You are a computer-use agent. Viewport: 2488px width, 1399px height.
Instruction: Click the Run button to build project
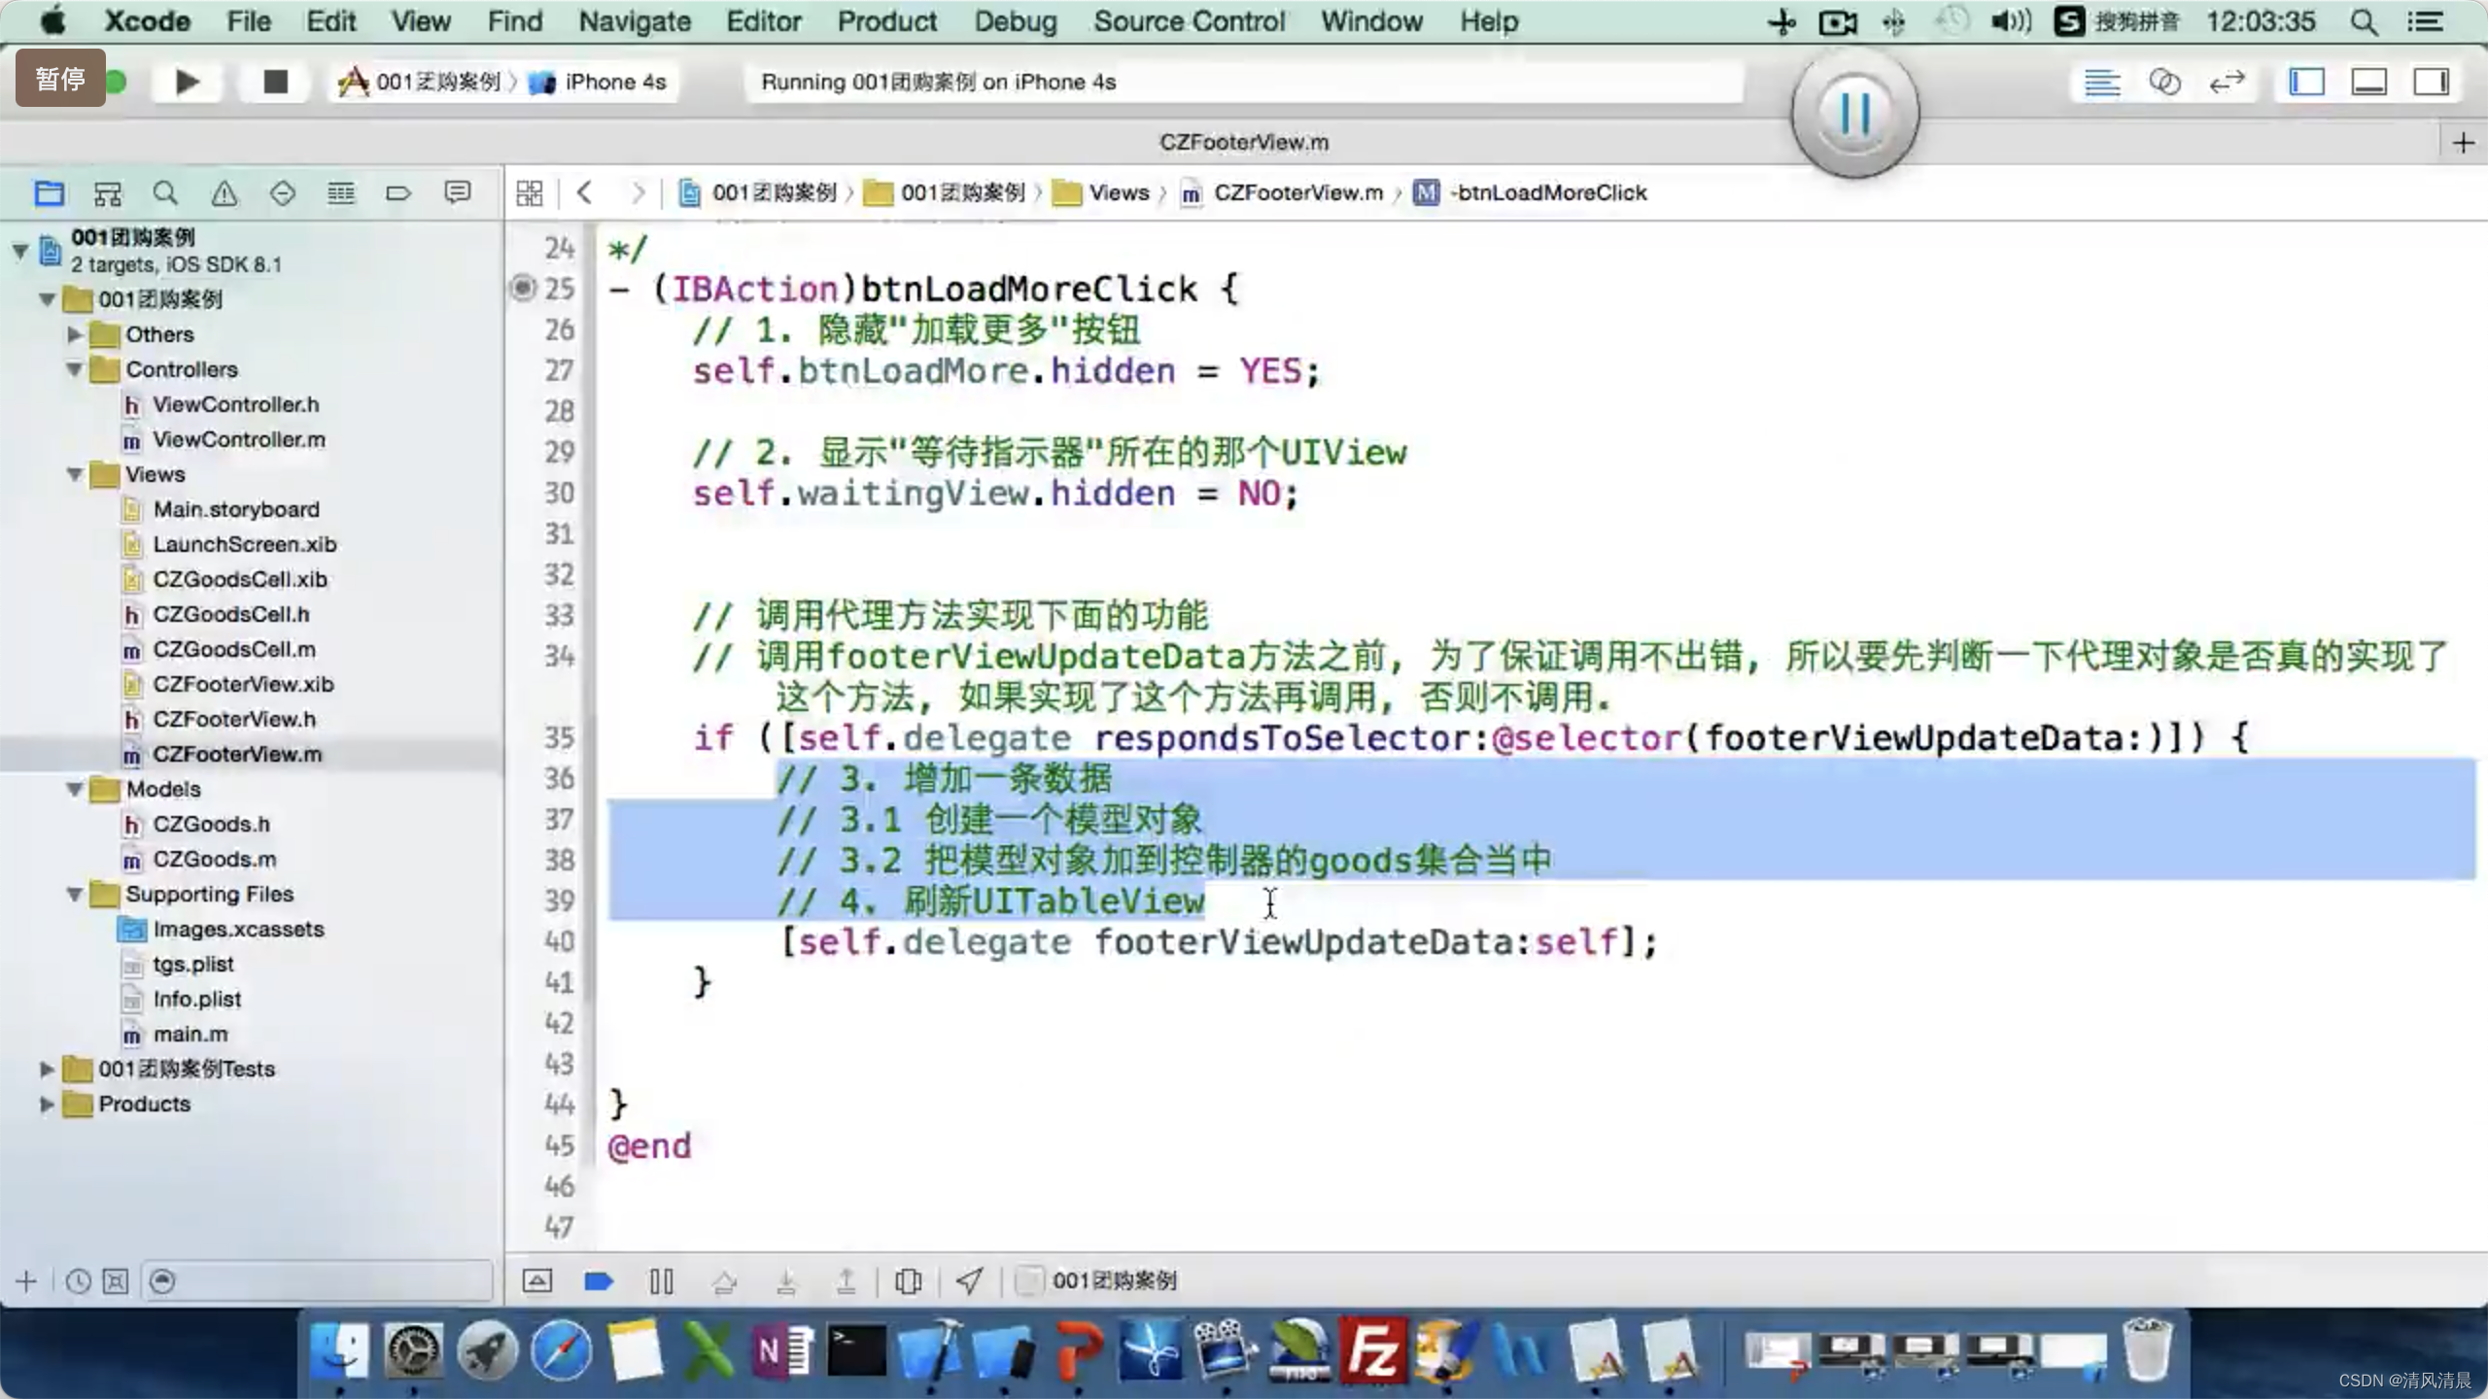(188, 82)
